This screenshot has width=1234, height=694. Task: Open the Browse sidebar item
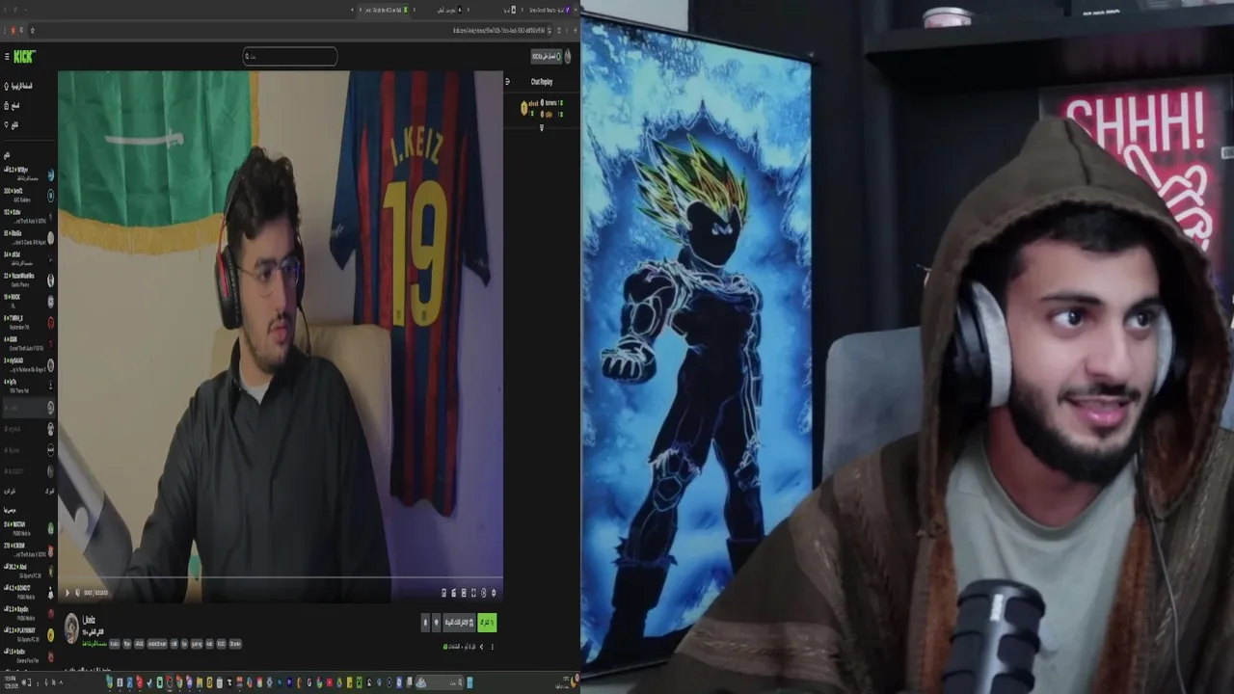tap(13, 105)
